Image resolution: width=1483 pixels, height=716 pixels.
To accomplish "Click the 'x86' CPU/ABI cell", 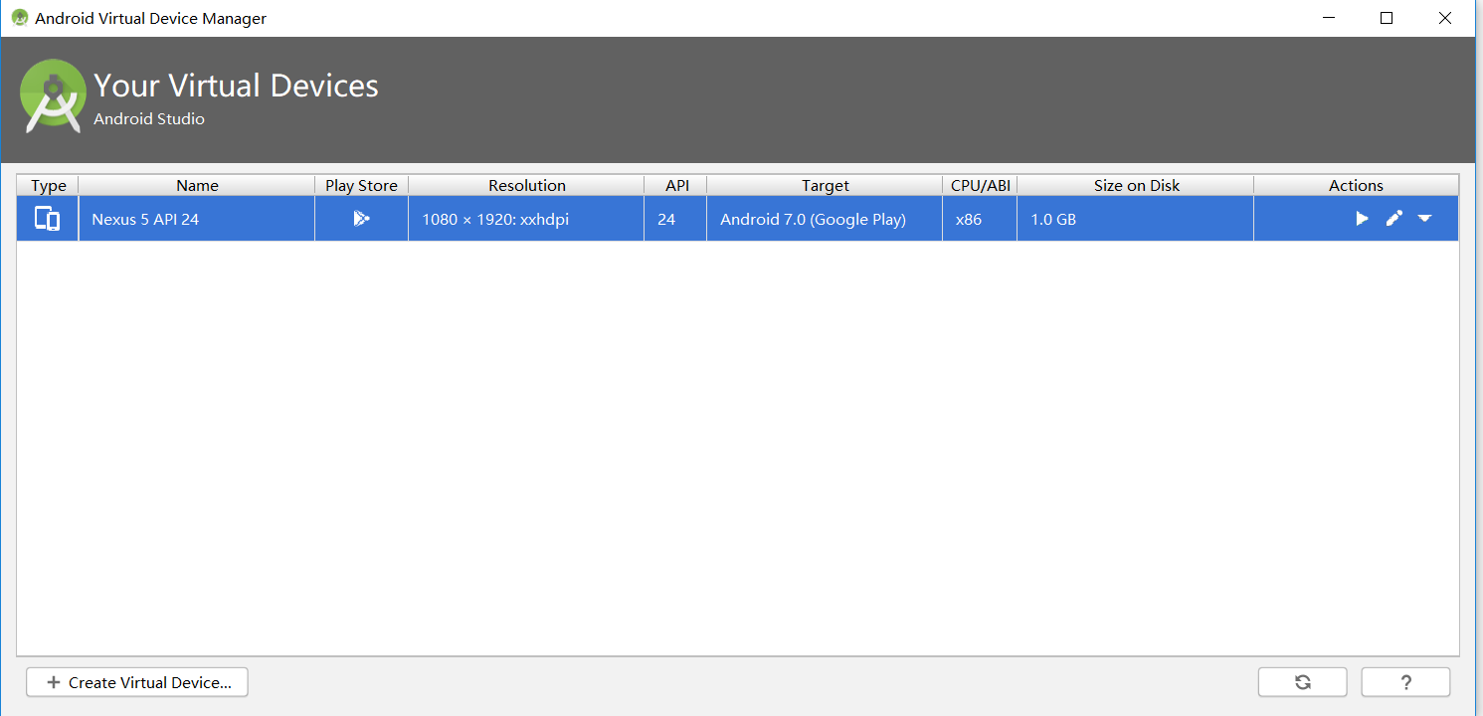I will click(x=980, y=219).
